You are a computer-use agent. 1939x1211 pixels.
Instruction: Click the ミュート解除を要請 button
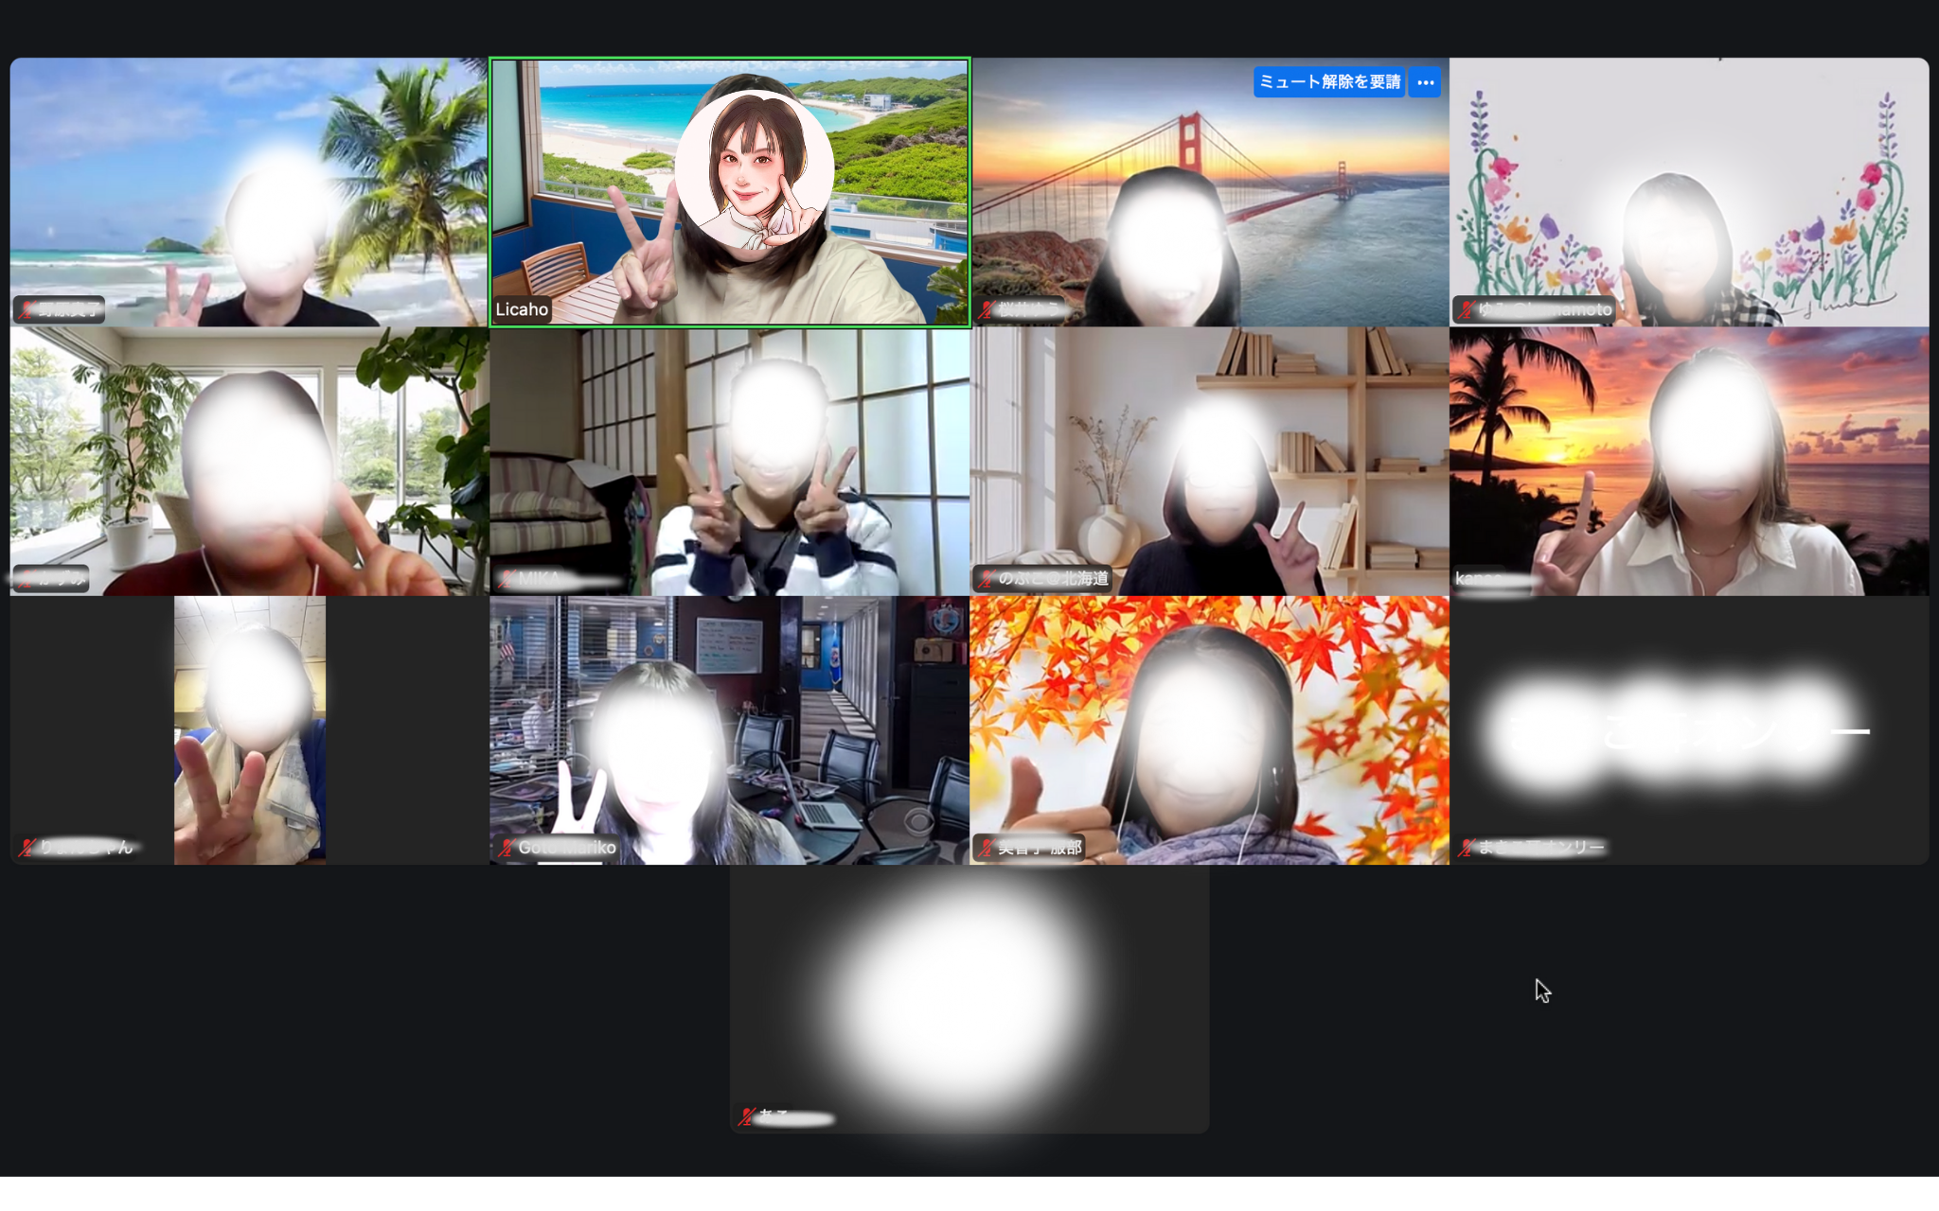pos(1328,82)
